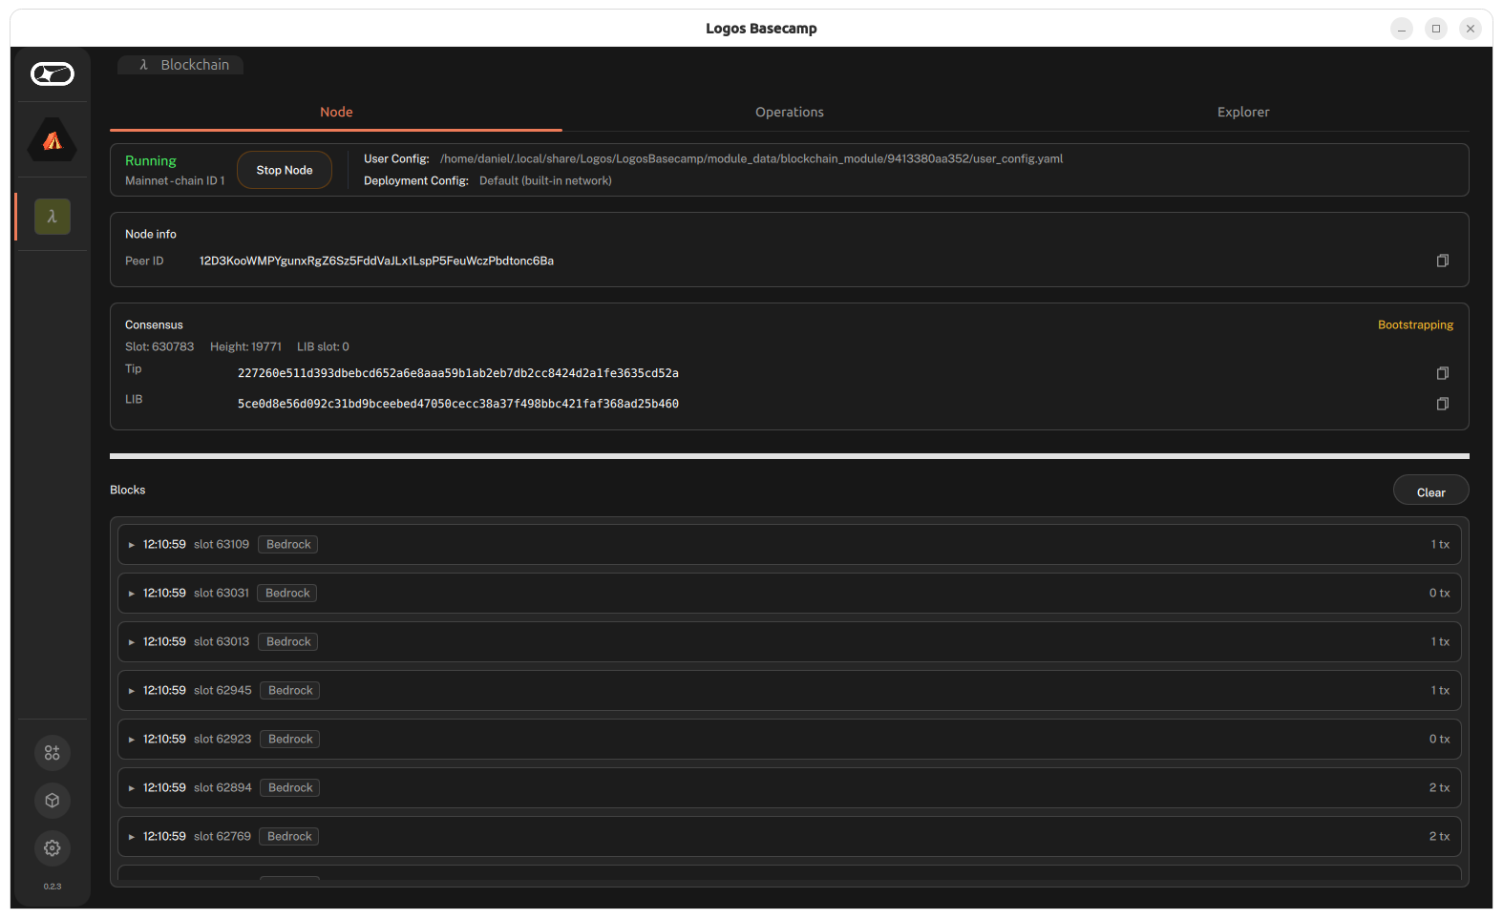Viewport: 1503px width, 919px height.
Task: Click the '0 tx' count on slot 63031
Action: pos(1439,593)
